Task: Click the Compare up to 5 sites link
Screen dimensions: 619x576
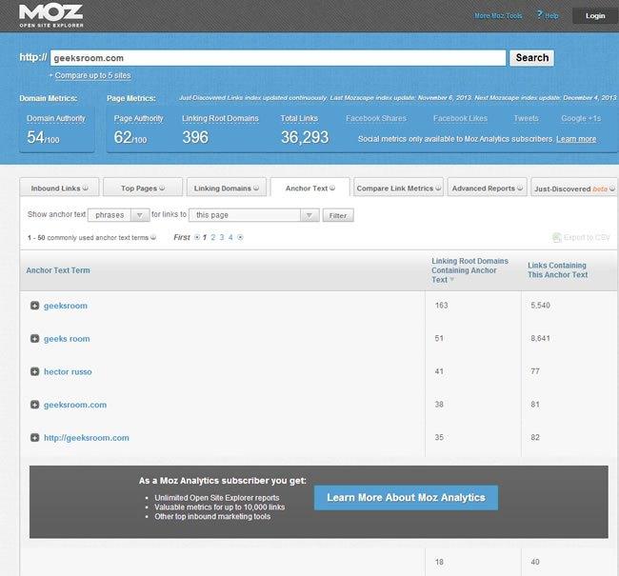Action: coord(90,74)
